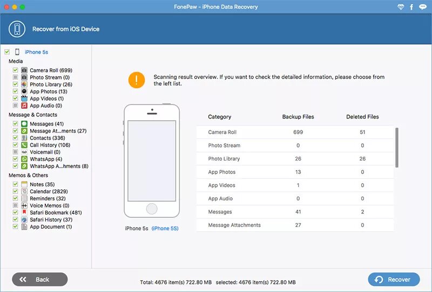432x292 pixels.
Task: Open the iPhone 5S model link
Action: (x=165, y=228)
